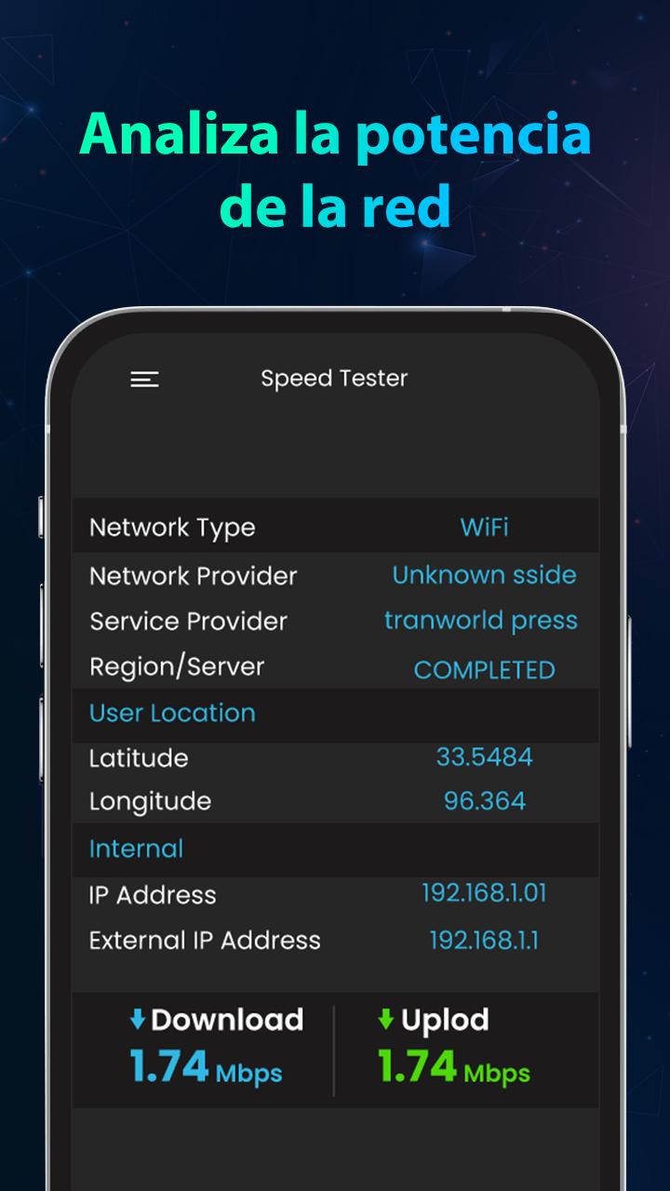Tap the green Uplod arrow icon
The image size is (670, 1191).
coord(385,1021)
